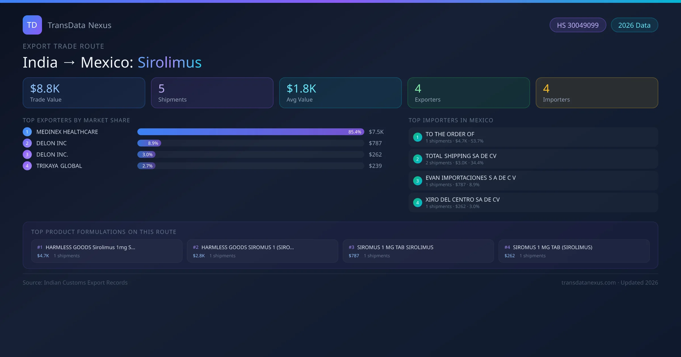Click the TD logo icon

click(32, 25)
